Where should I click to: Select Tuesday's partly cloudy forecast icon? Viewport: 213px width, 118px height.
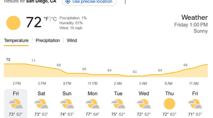click(118, 104)
